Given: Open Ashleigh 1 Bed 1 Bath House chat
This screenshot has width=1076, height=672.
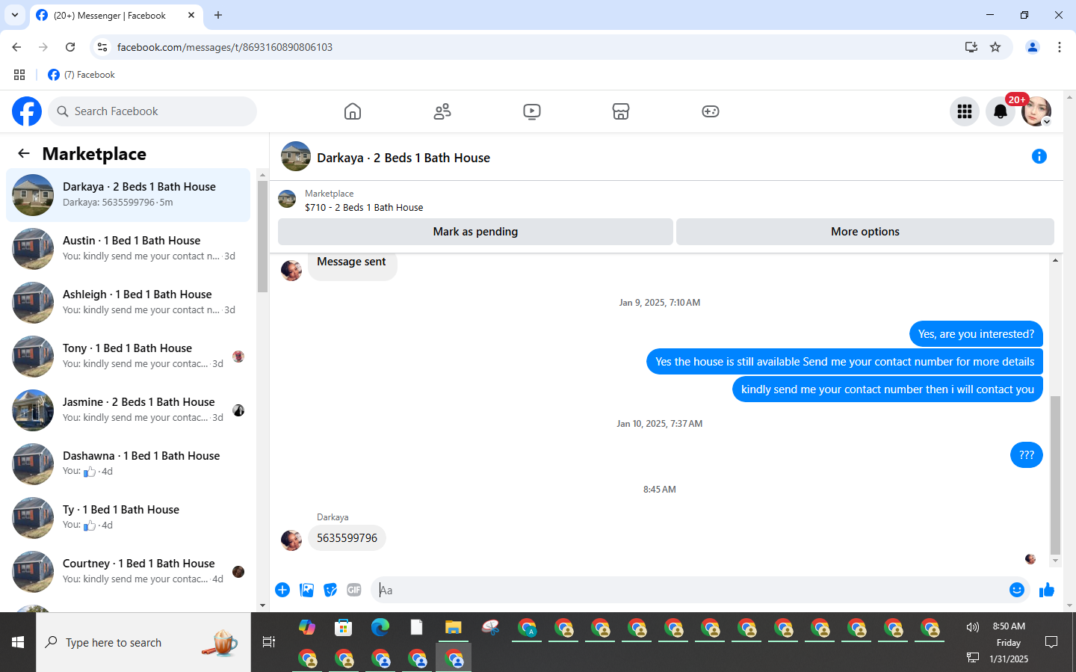Looking at the screenshot, I should [129, 303].
